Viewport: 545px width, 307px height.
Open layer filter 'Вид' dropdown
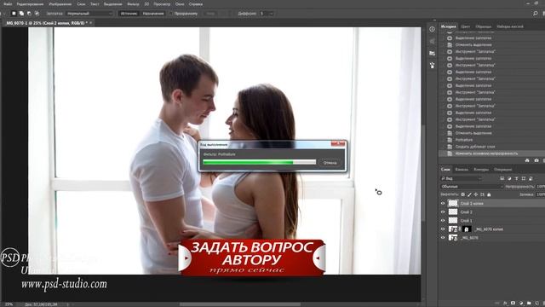coord(462,178)
